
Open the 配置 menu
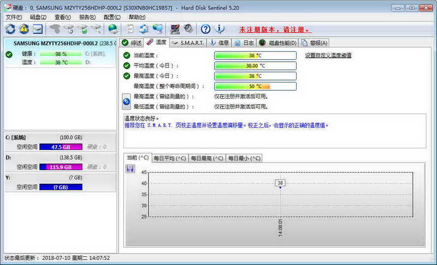pos(112,17)
